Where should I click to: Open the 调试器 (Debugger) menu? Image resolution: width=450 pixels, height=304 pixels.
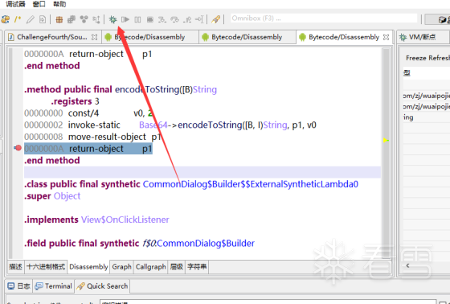click(15, 4)
